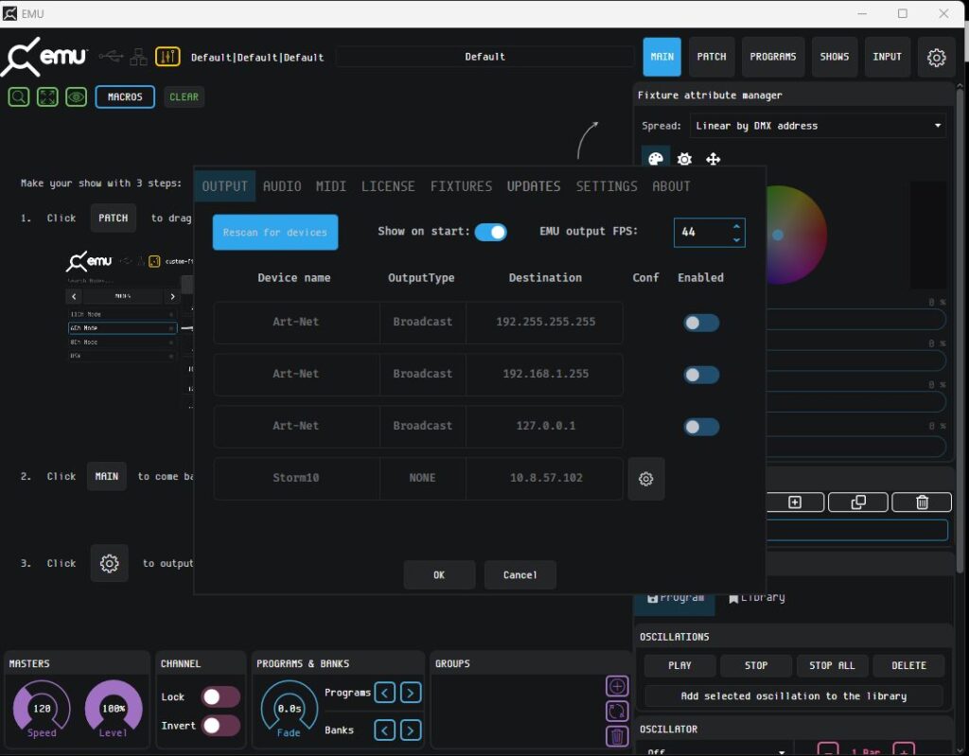Open the Spread dropdown Linear by DMX address
The image size is (969, 756).
[x=818, y=126]
